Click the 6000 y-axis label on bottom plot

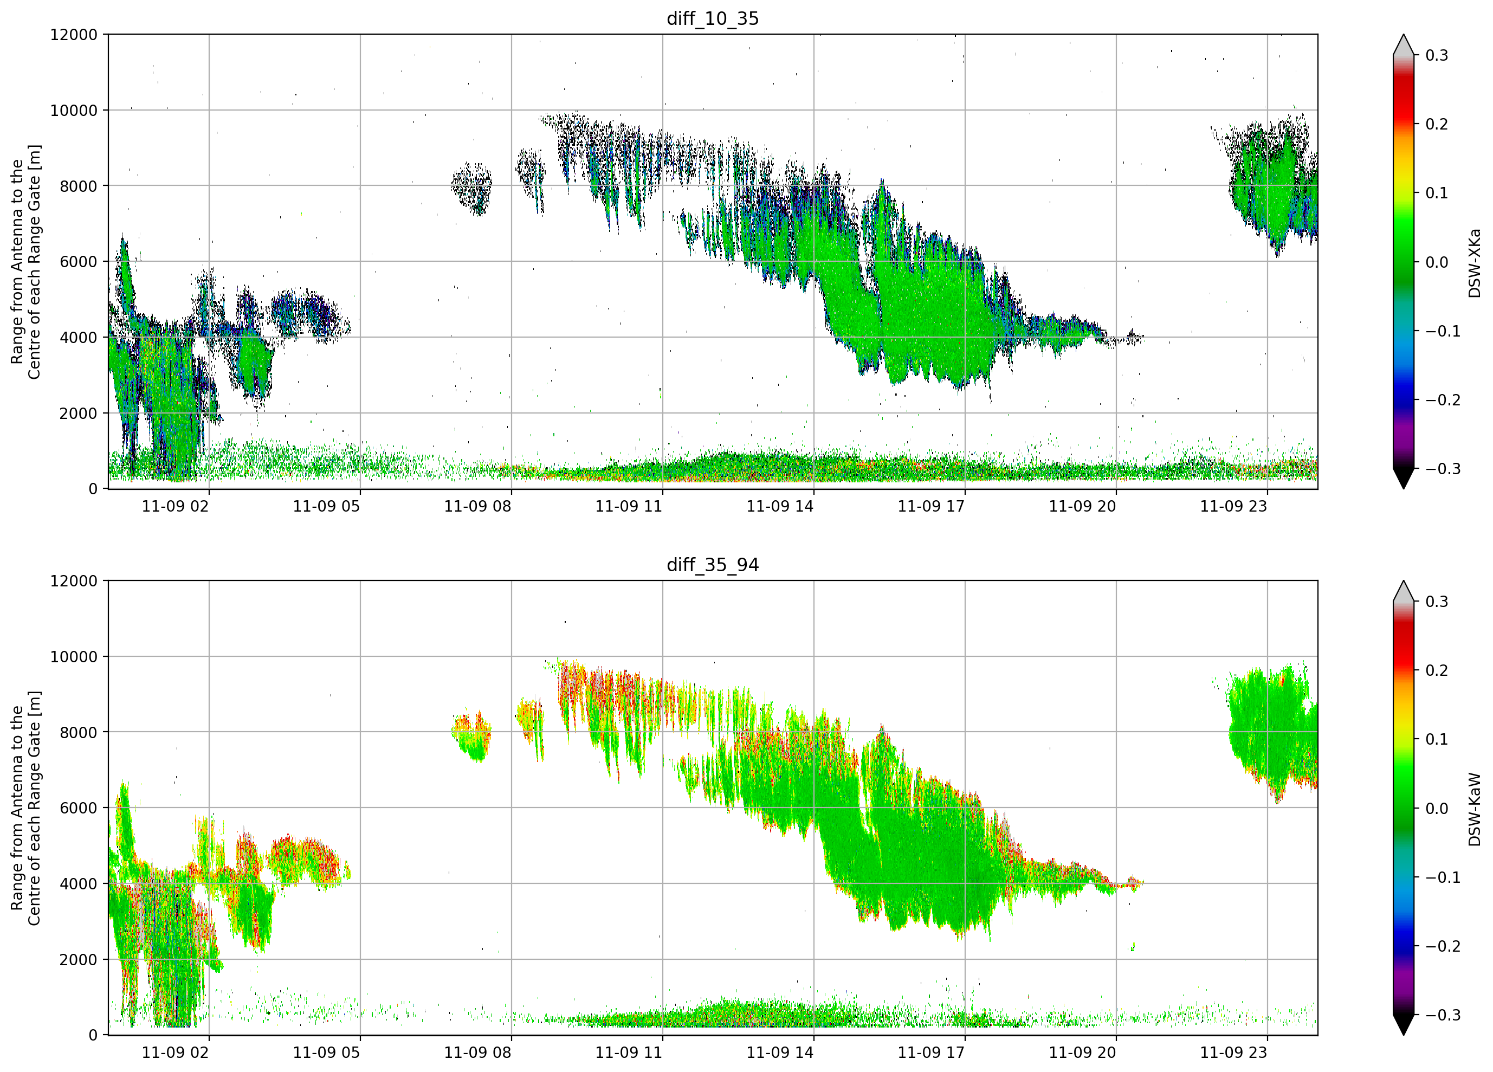tap(79, 808)
